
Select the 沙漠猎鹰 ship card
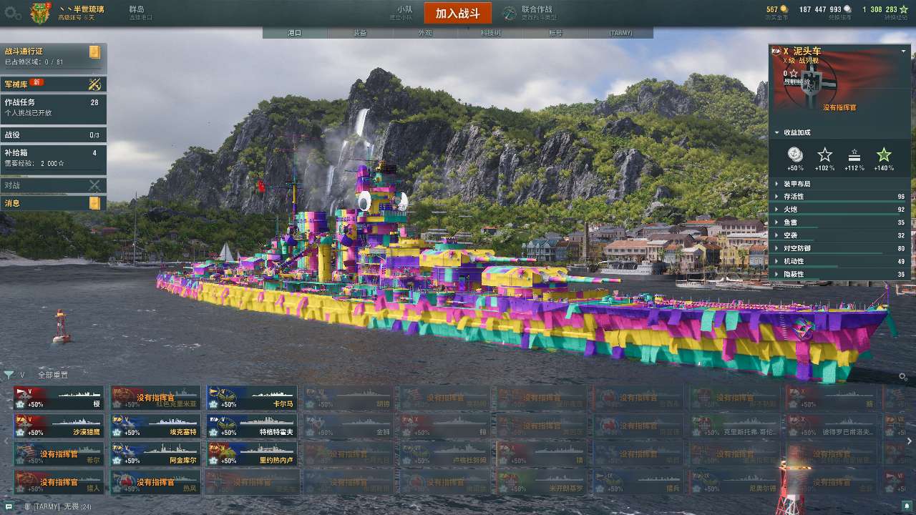tap(59, 426)
